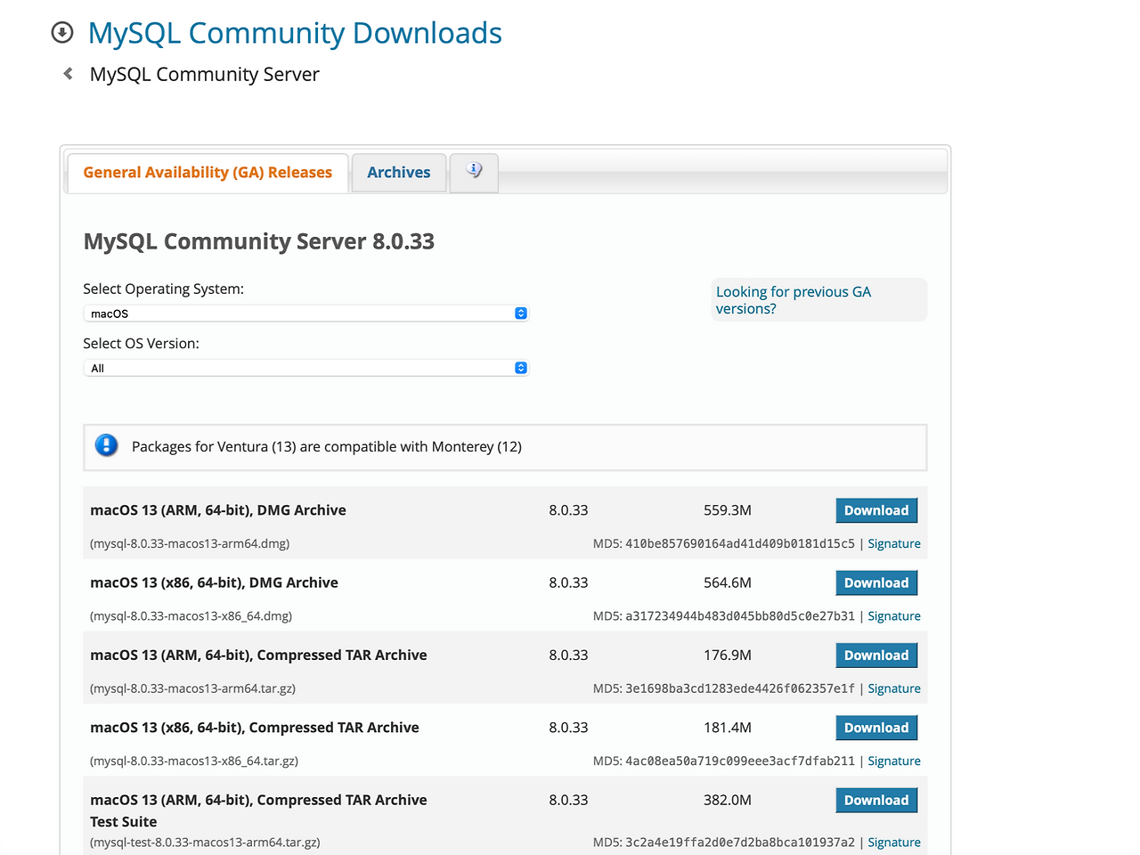Click the download circle icon beside page title
The height and width of the screenshot is (855, 1140).
[x=62, y=33]
